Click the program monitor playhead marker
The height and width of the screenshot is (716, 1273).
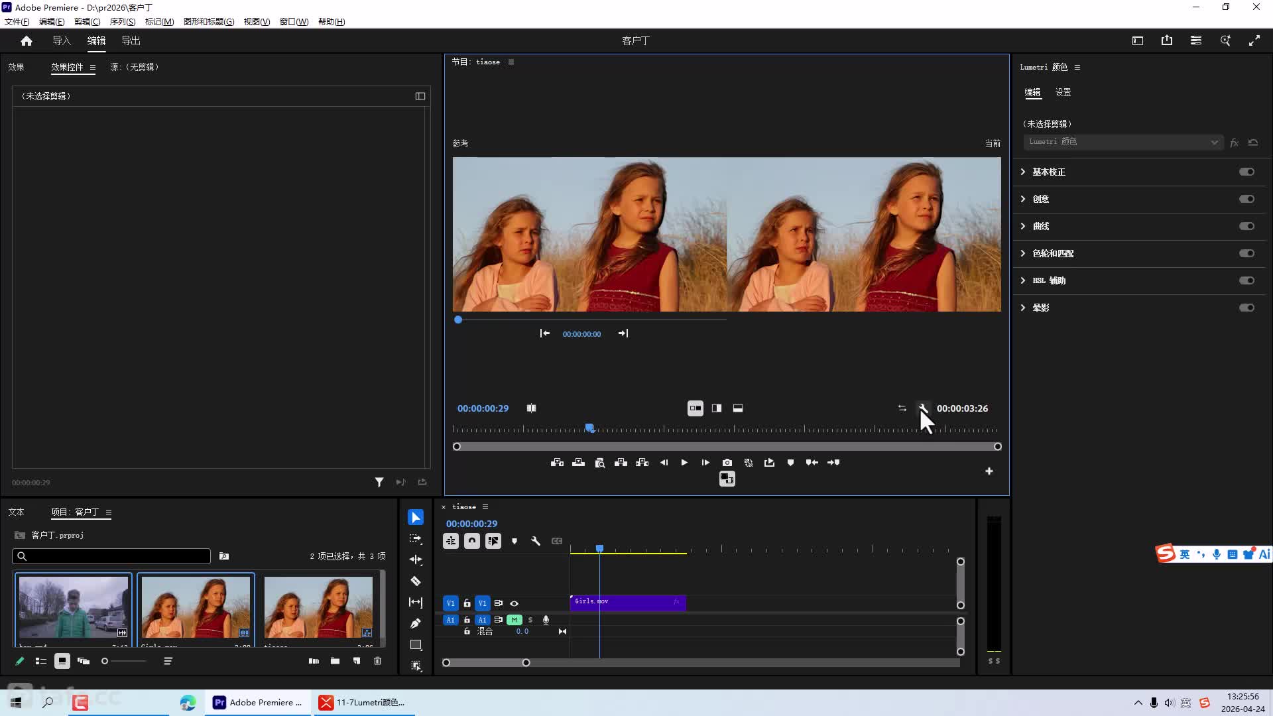(x=589, y=428)
